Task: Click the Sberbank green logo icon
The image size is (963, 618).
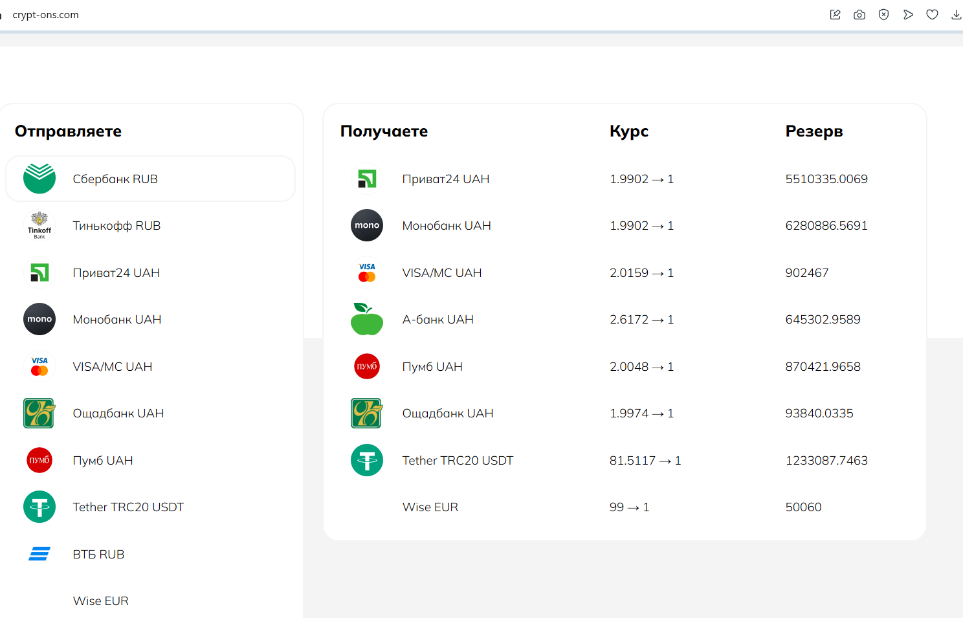Action: [x=39, y=179]
